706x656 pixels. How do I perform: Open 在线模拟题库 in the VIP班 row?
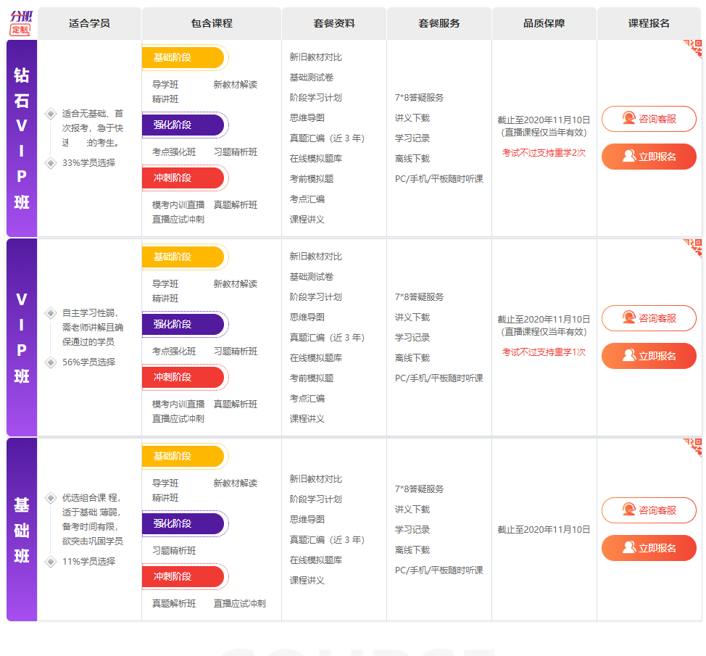316,358
